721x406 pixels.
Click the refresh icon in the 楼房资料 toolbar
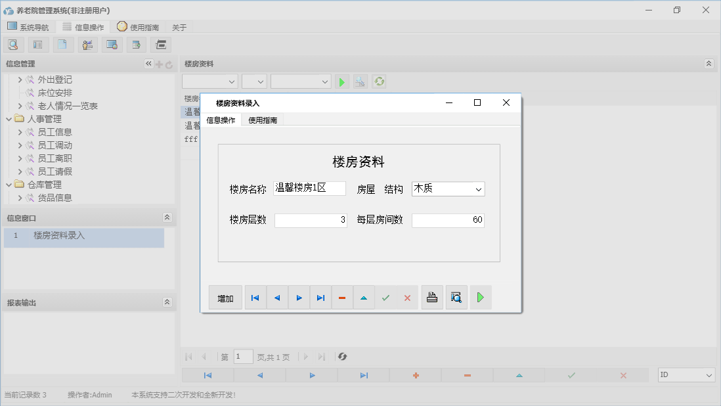point(379,81)
